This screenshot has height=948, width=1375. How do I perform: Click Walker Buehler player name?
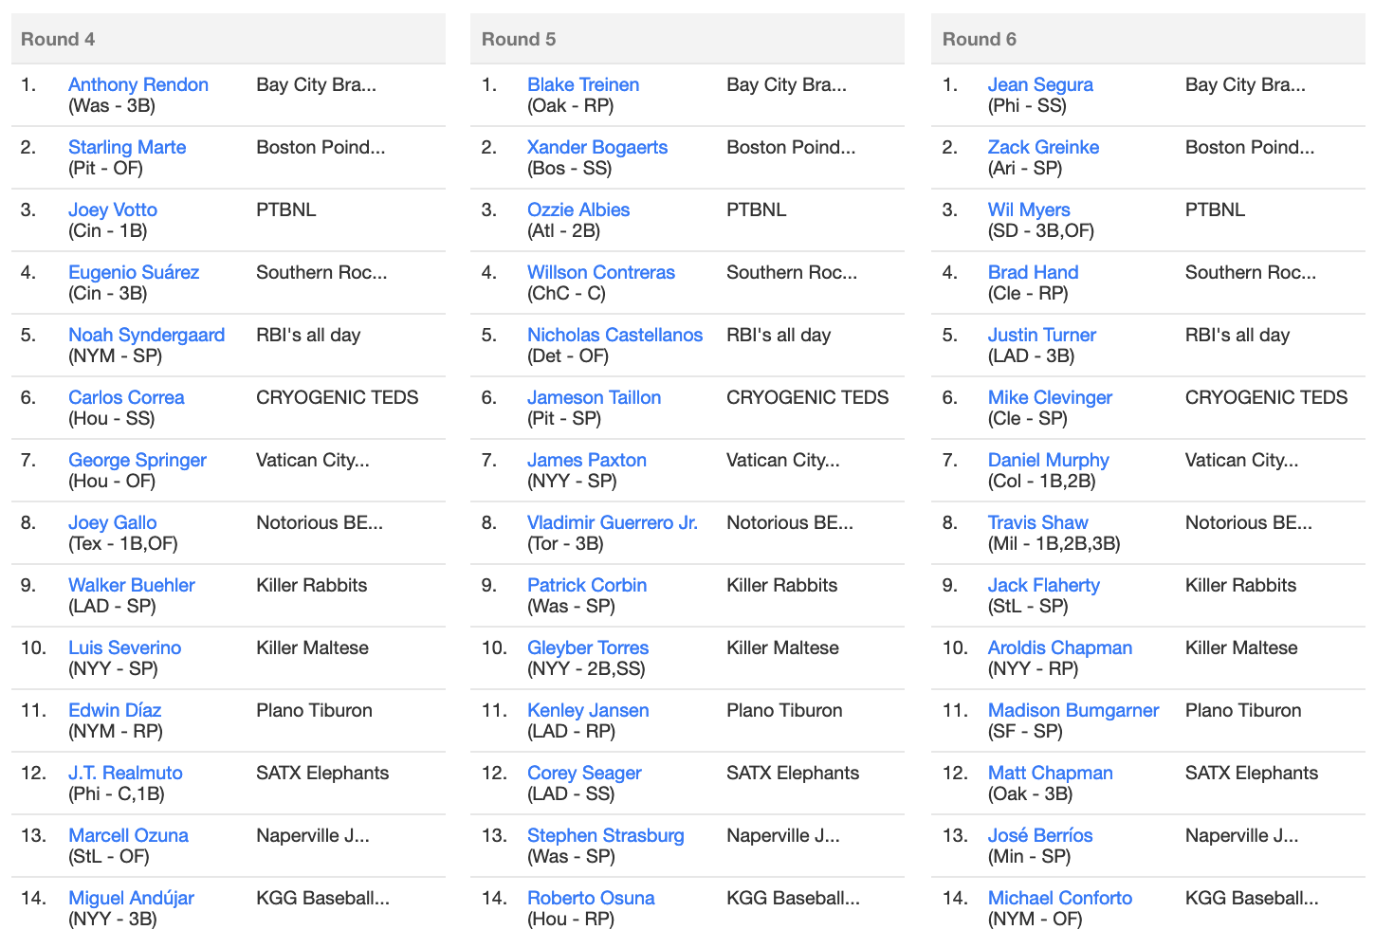coord(132,585)
